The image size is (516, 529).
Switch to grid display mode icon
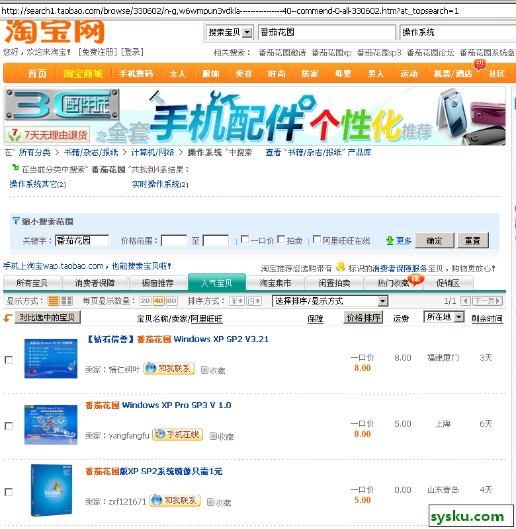pos(67,300)
